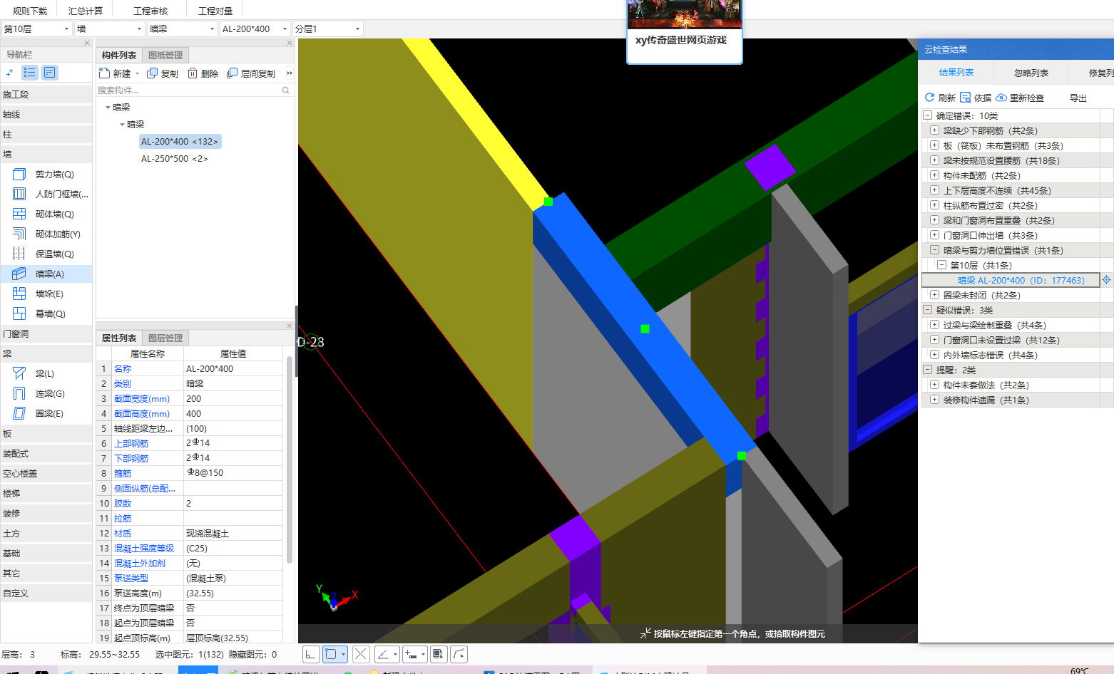Collapse the 提醒：2类 group

tap(928, 370)
